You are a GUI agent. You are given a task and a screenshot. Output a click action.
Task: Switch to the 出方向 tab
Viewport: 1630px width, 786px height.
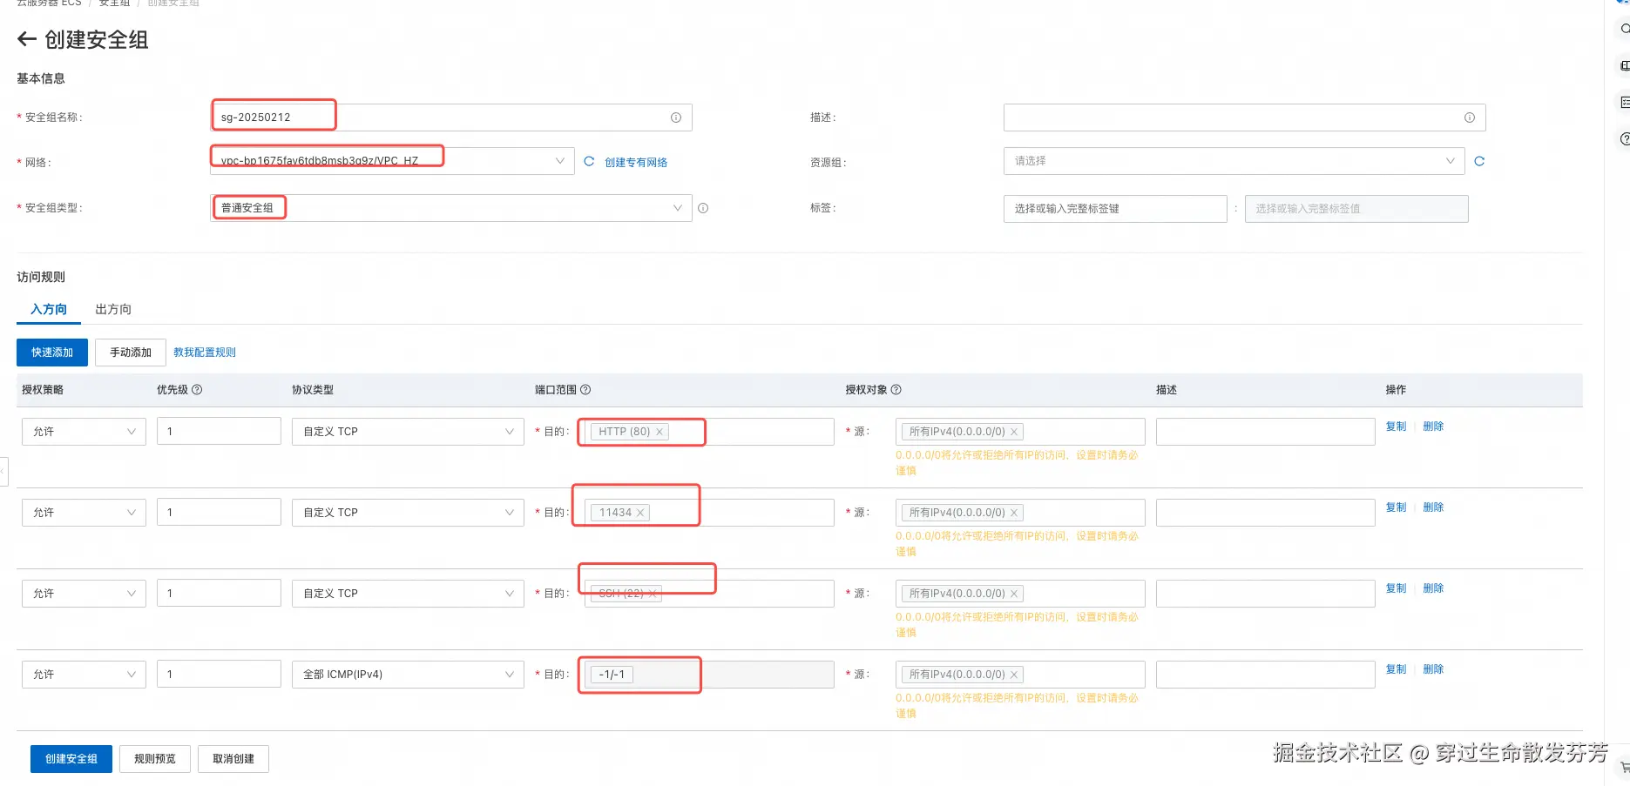113,309
